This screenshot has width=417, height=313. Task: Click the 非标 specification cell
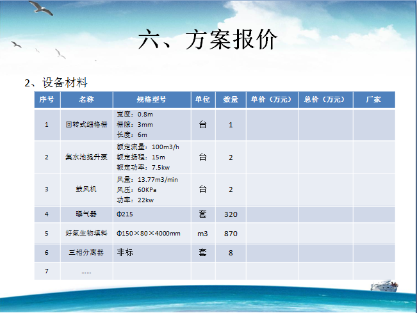coord(152,252)
